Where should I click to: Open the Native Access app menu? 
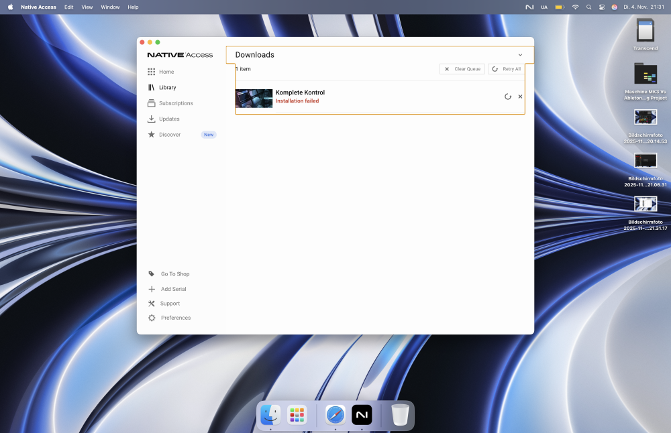[38, 7]
